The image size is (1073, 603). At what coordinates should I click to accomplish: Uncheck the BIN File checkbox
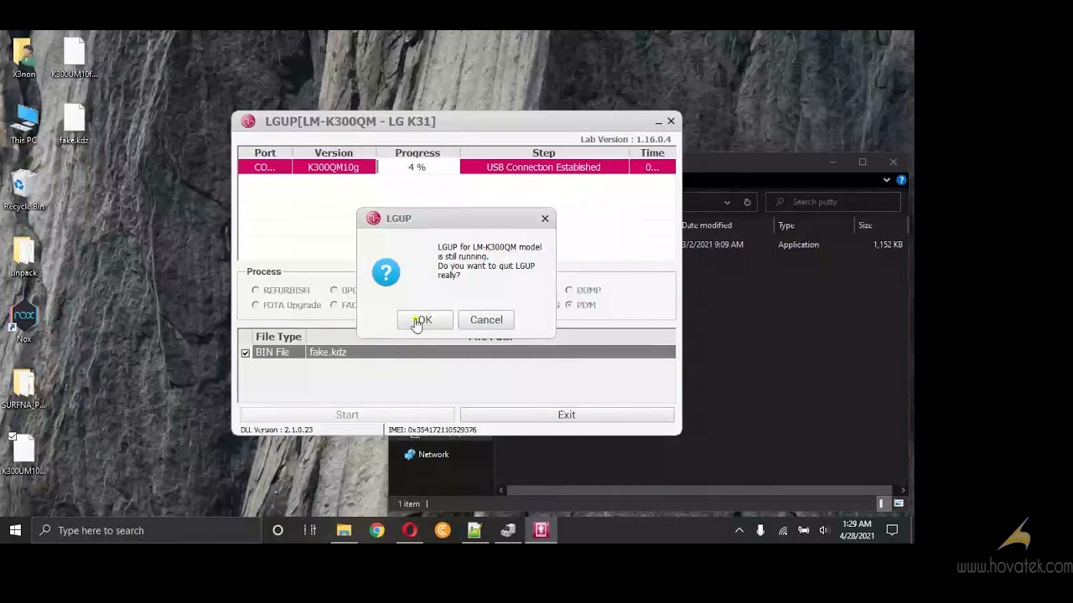tap(246, 353)
